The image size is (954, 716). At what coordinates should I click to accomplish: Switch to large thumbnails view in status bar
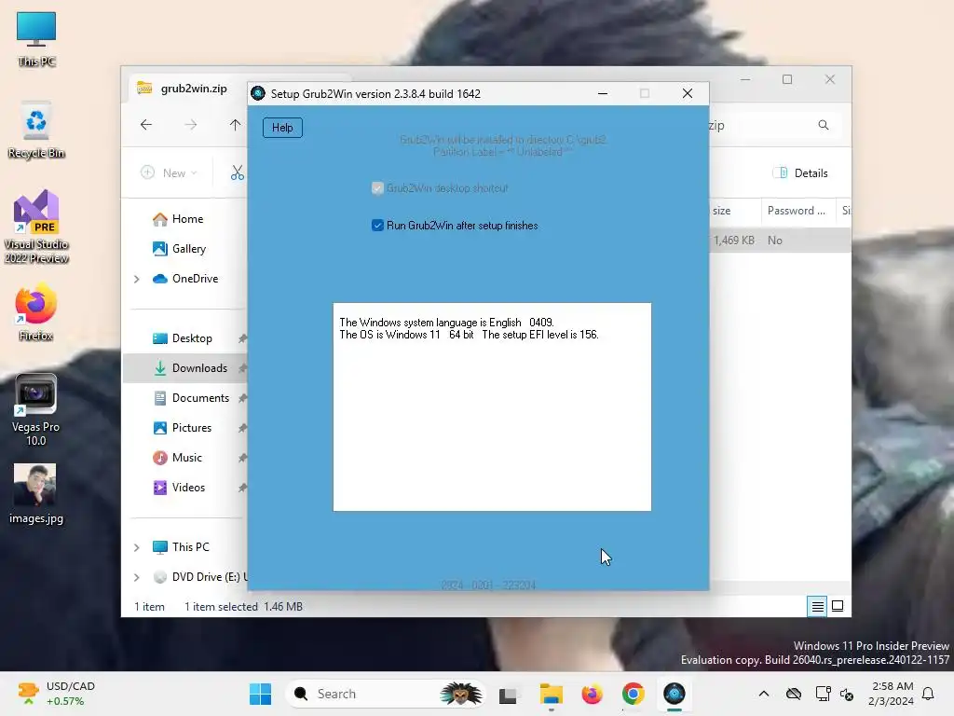tap(838, 606)
